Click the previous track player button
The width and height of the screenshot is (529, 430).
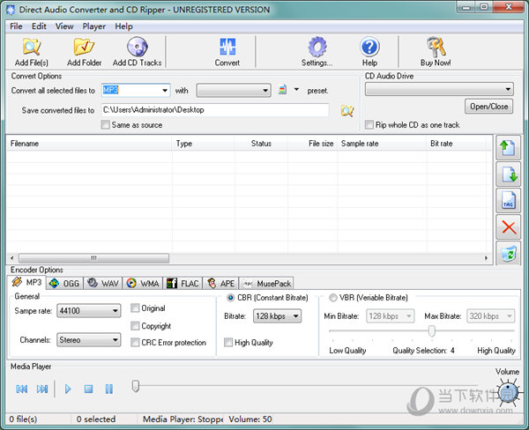click(x=22, y=389)
